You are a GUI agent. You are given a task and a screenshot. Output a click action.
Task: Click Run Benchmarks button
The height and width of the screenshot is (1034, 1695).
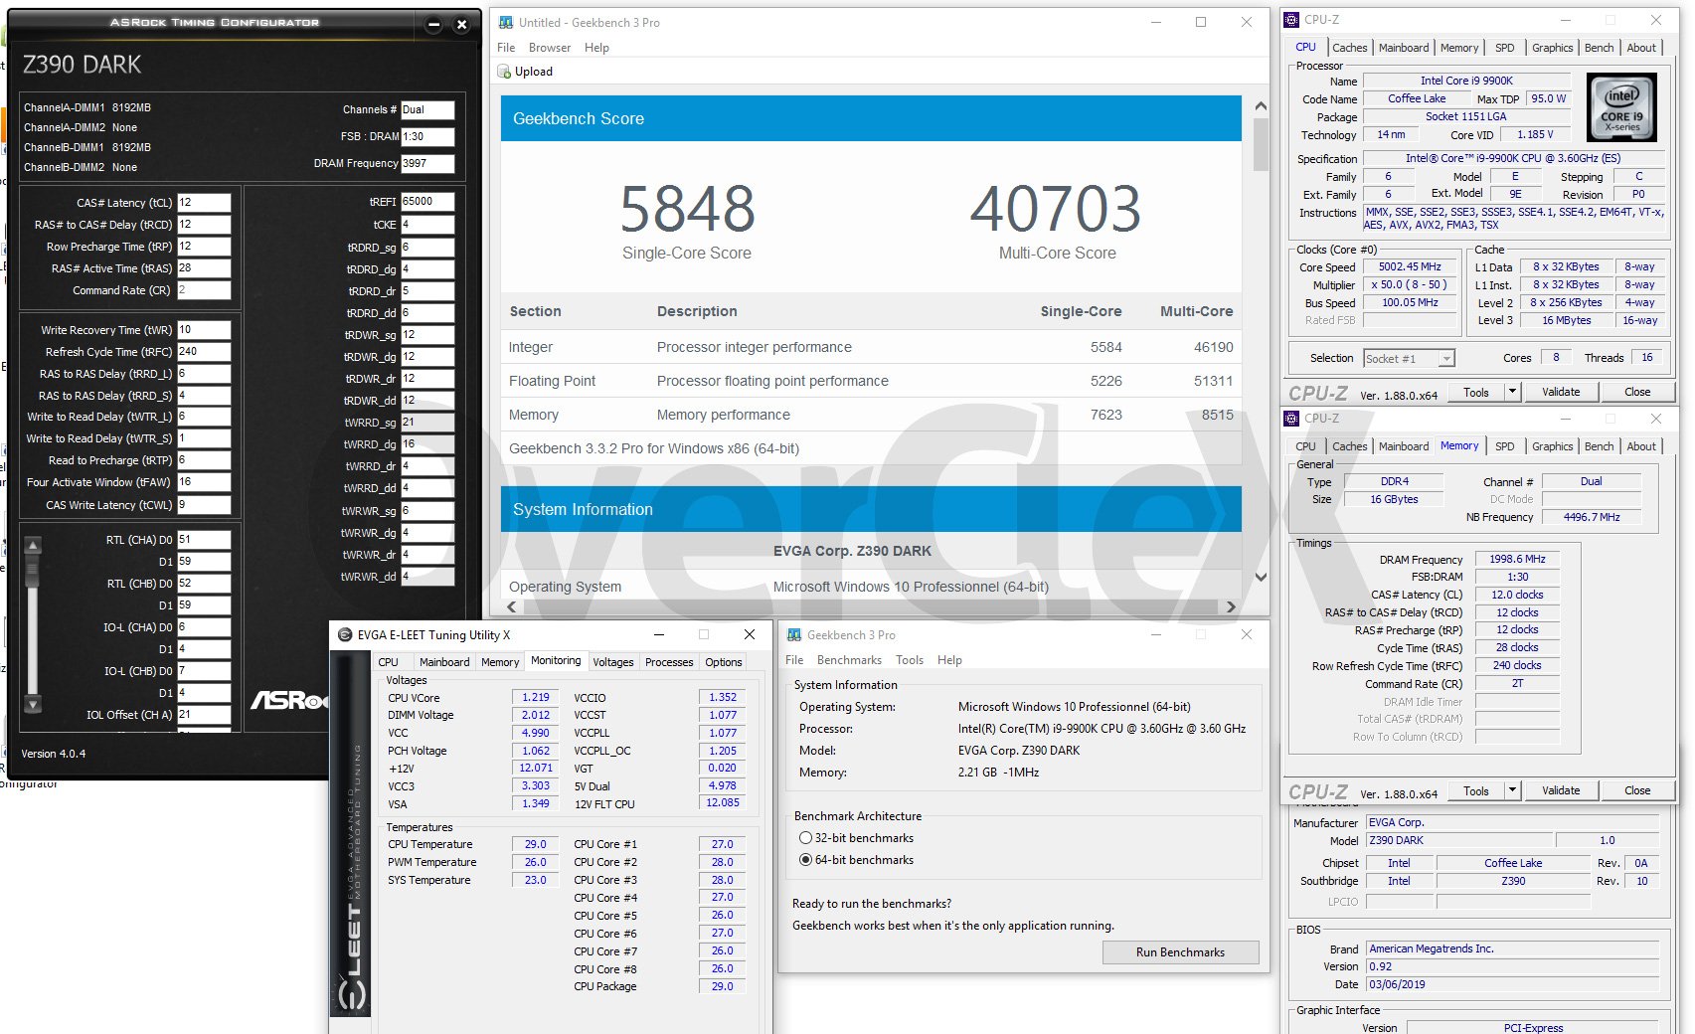click(x=1180, y=952)
